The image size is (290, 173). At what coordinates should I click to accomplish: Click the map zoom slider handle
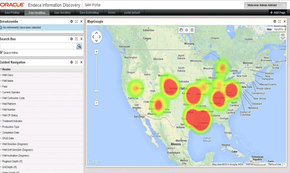click(x=96, y=91)
